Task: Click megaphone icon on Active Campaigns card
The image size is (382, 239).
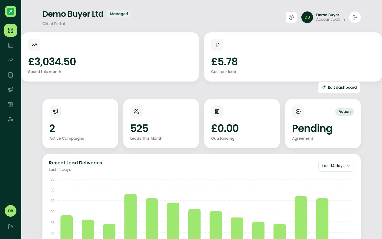Action: [55, 112]
